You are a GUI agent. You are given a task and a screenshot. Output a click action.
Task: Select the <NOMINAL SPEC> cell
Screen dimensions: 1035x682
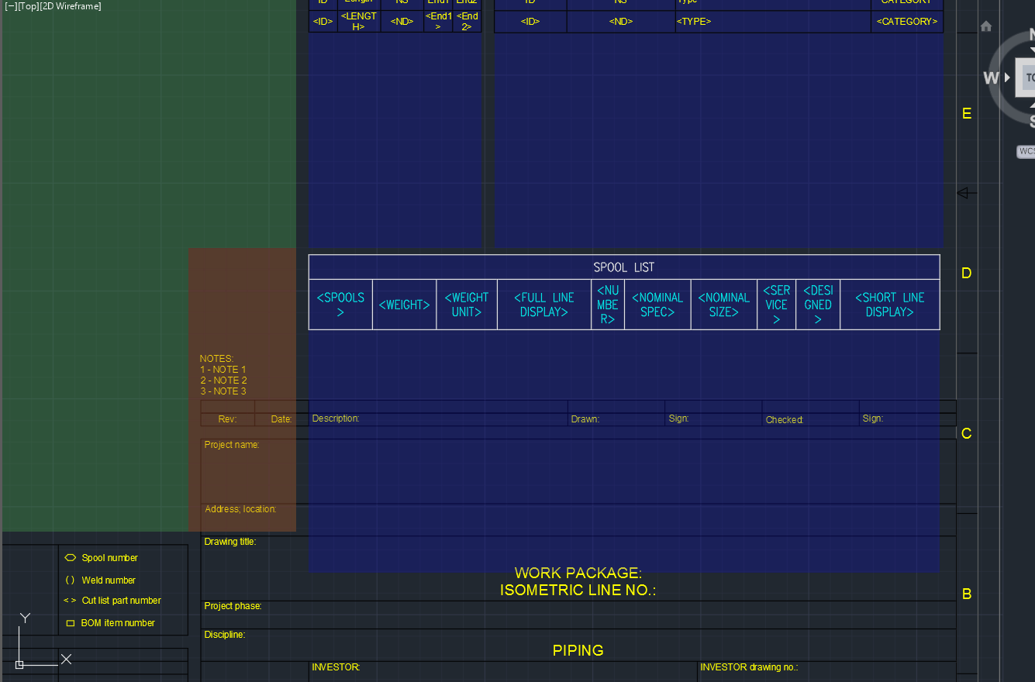(657, 305)
